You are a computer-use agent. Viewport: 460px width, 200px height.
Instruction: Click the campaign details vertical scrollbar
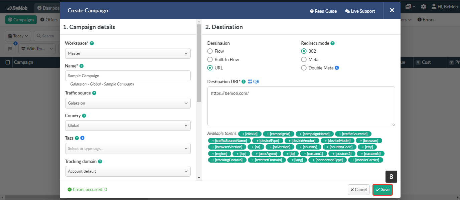pyautogui.click(x=199, y=63)
